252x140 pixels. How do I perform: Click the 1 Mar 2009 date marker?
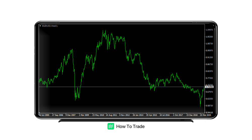[x=84, y=115]
